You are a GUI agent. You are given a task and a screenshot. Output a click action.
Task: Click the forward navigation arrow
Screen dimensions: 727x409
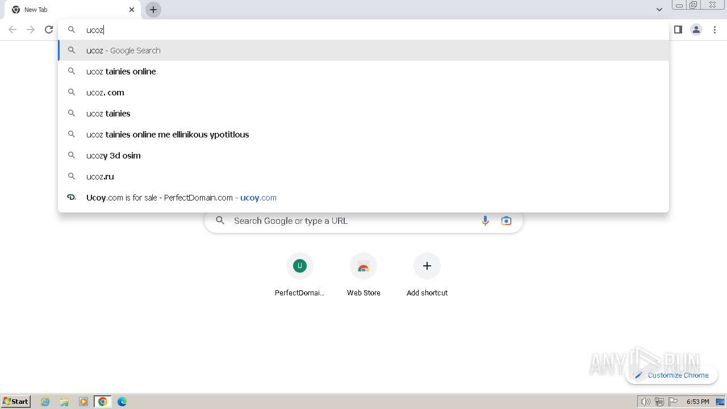(x=31, y=30)
